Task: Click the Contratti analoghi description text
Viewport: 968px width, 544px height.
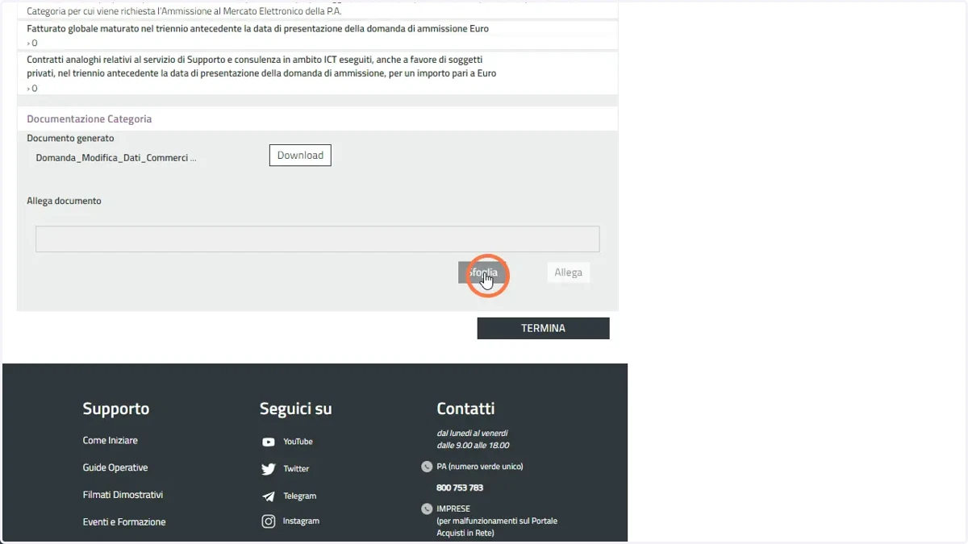Action: pyautogui.click(x=261, y=66)
